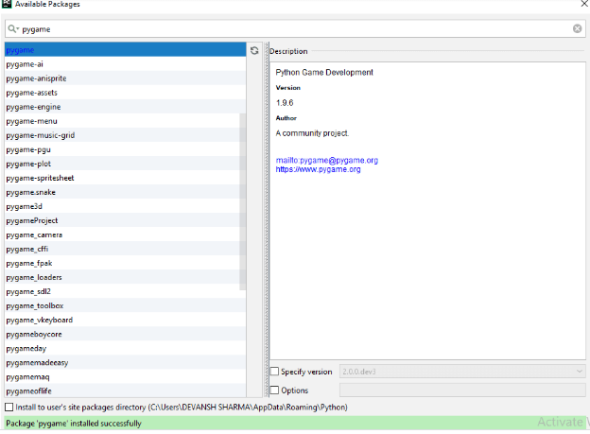Click the PyCharm window icon in the title bar
Viewport: 590px width, 434px height.
[7, 4]
